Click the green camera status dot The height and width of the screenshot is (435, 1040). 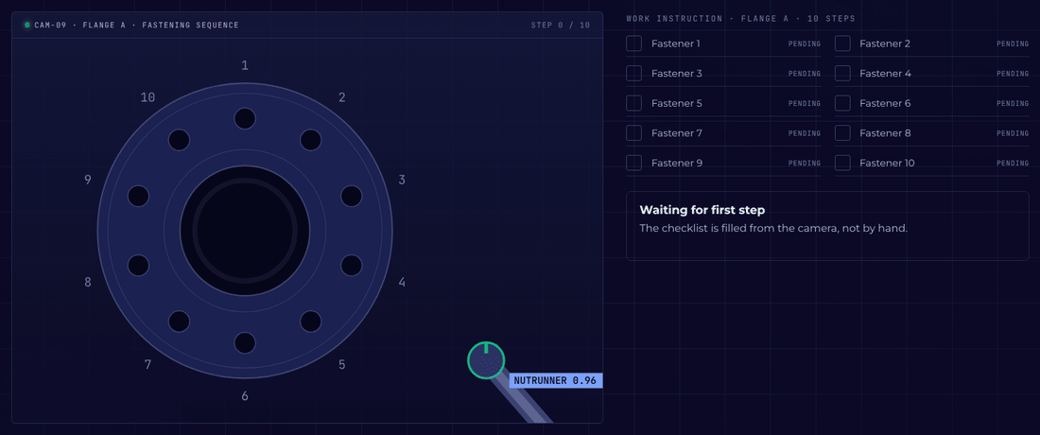(27, 26)
